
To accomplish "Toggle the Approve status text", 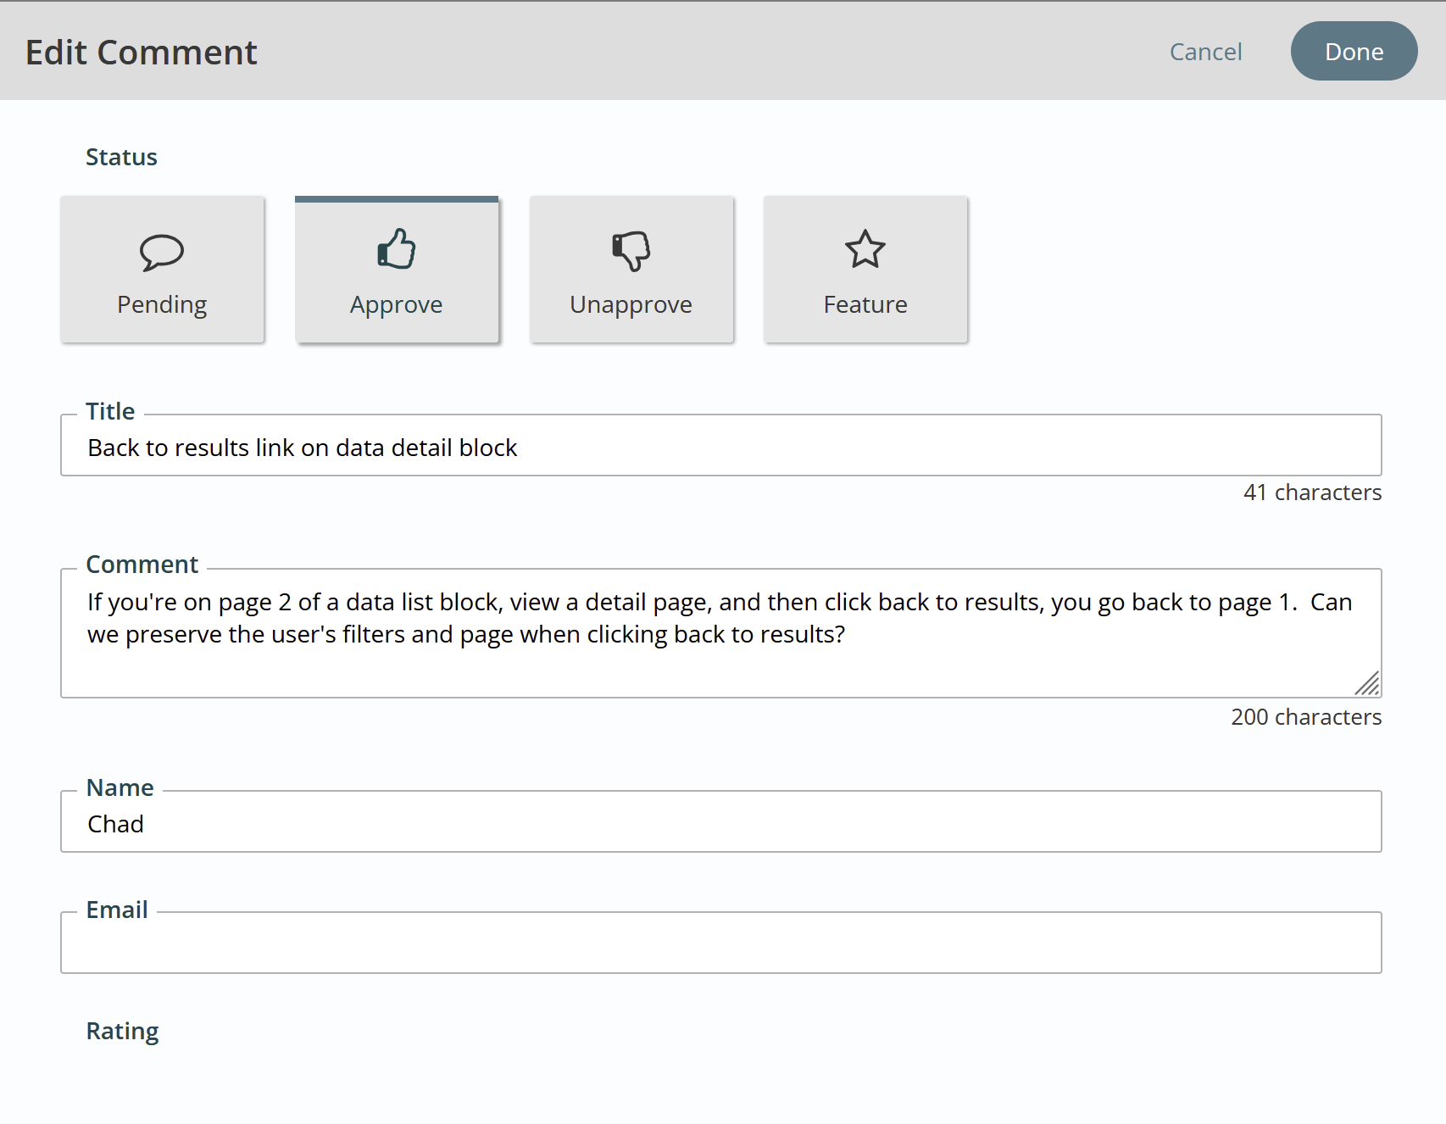I will (397, 305).
